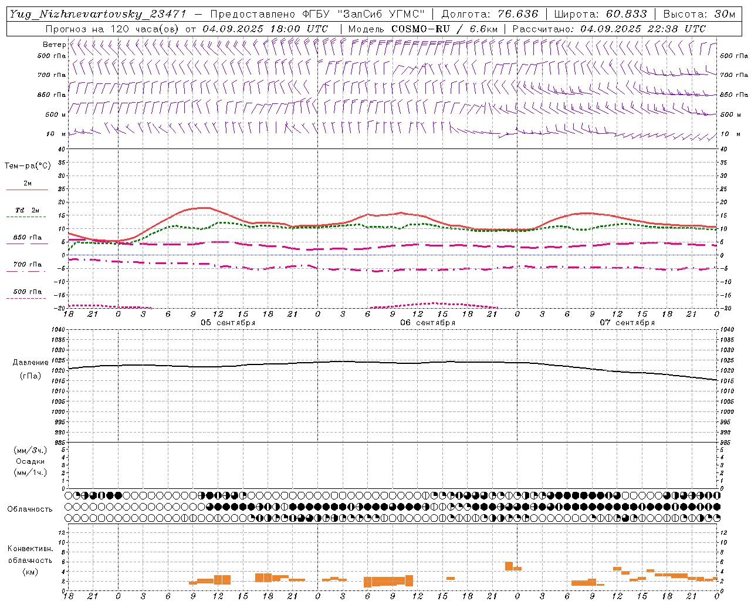Screen dimensions: 751x601
Task: Click the Широта: 60.833 header value
Action: (x=600, y=14)
